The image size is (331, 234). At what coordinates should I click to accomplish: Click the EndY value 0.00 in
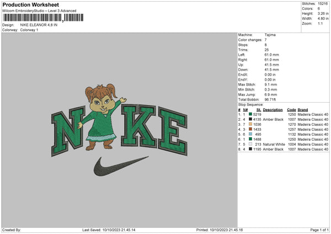coord(270,79)
